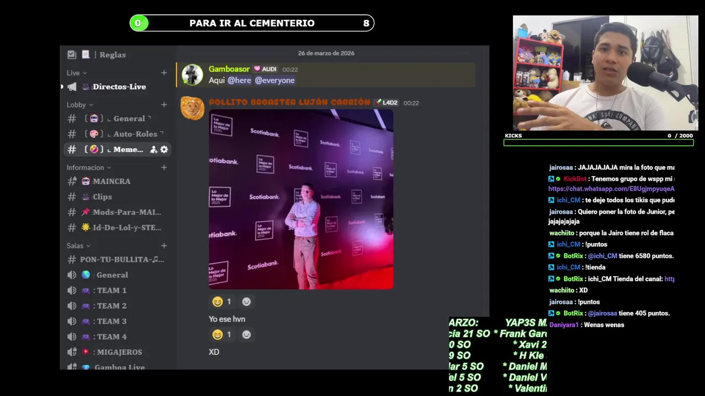Open Pollito Broaster's lion avatar
This screenshot has height=396, width=705.
(x=192, y=108)
